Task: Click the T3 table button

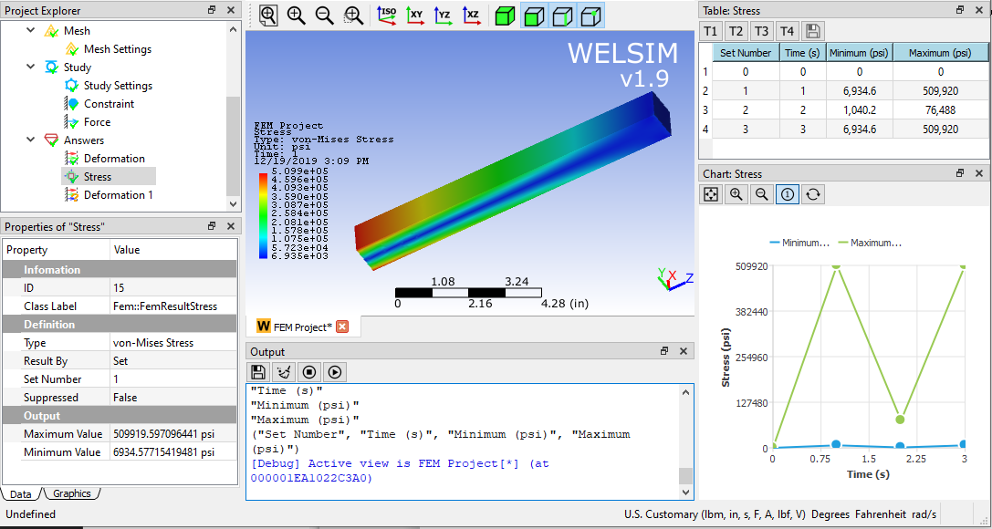Action: [x=761, y=31]
